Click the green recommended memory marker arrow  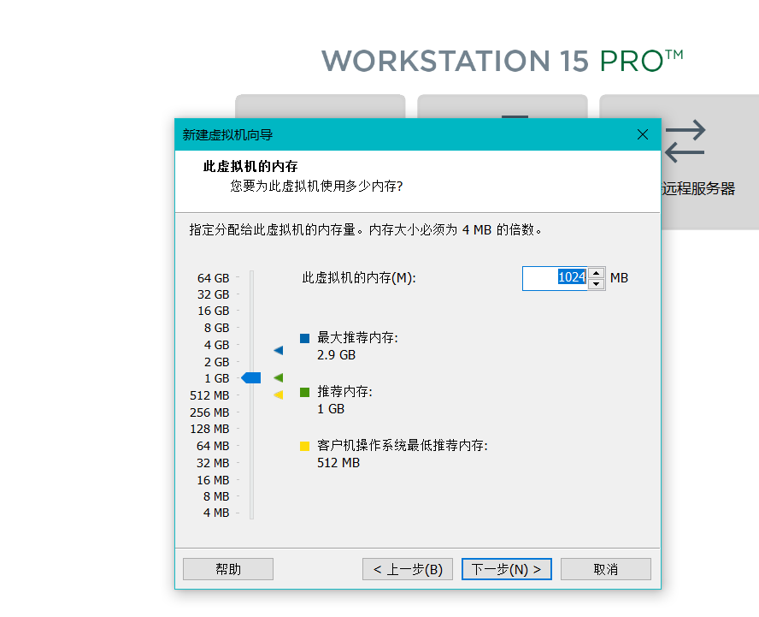coord(279,377)
